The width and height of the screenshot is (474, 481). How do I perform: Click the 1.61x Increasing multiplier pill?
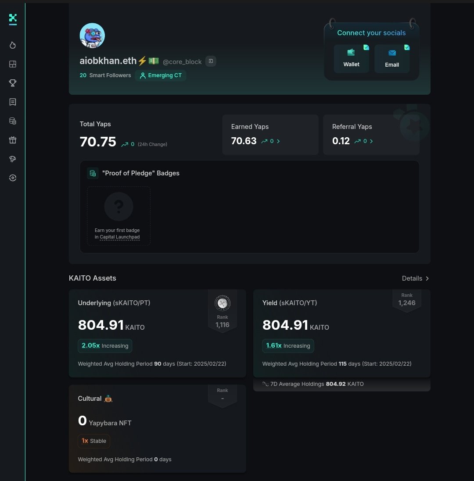pos(288,346)
